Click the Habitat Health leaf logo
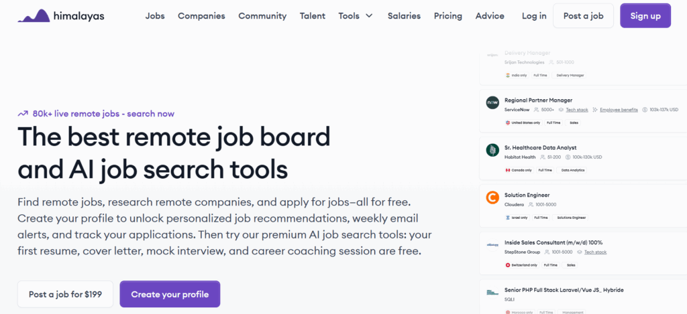 click(492, 150)
